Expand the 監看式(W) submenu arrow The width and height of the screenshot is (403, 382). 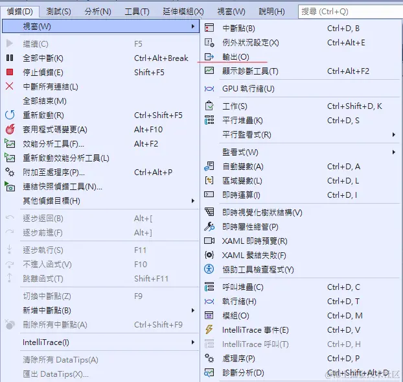tap(394, 152)
